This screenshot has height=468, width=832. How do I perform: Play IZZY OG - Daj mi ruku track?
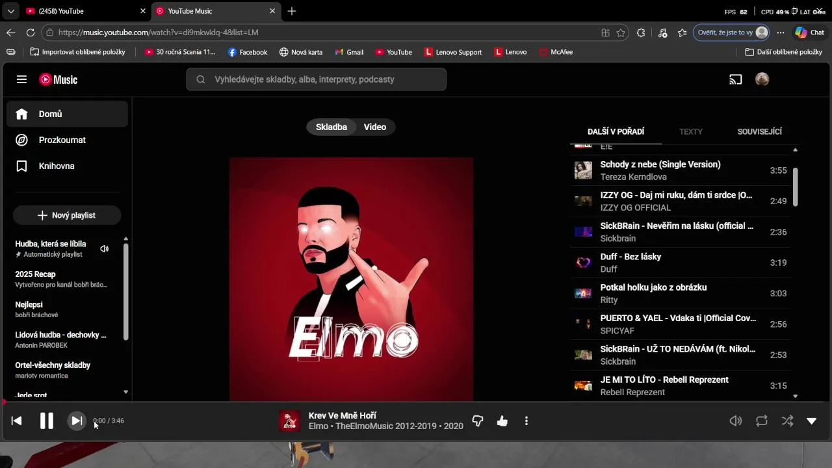coord(681,201)
